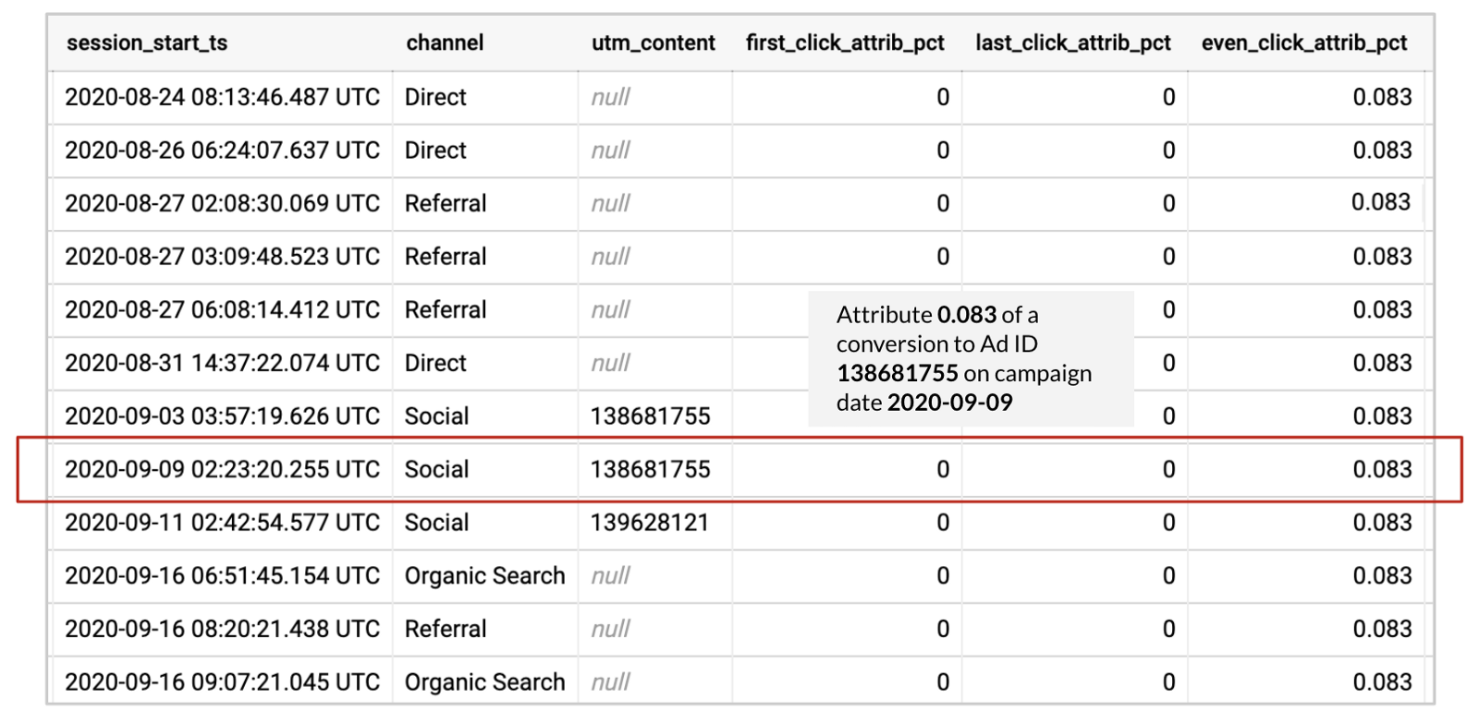Click the session_start_ts column header
1479x723 pixels.
point(147,43)
